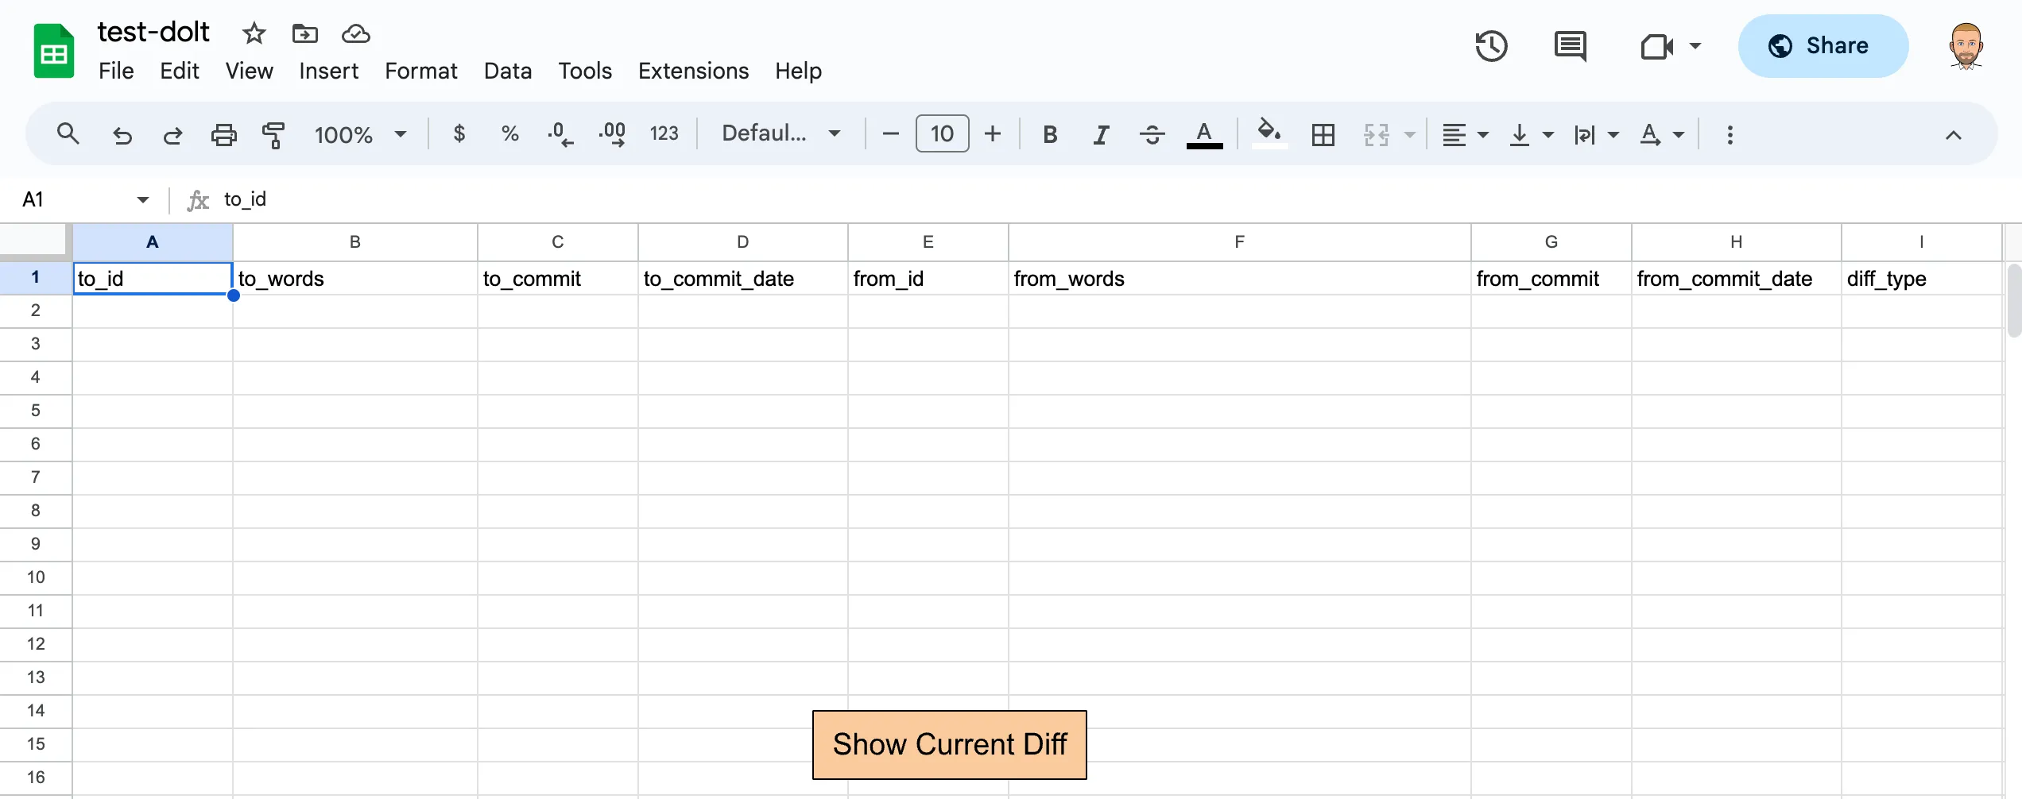
Task: Apply the paint format tool
Action: click(273, 134)
